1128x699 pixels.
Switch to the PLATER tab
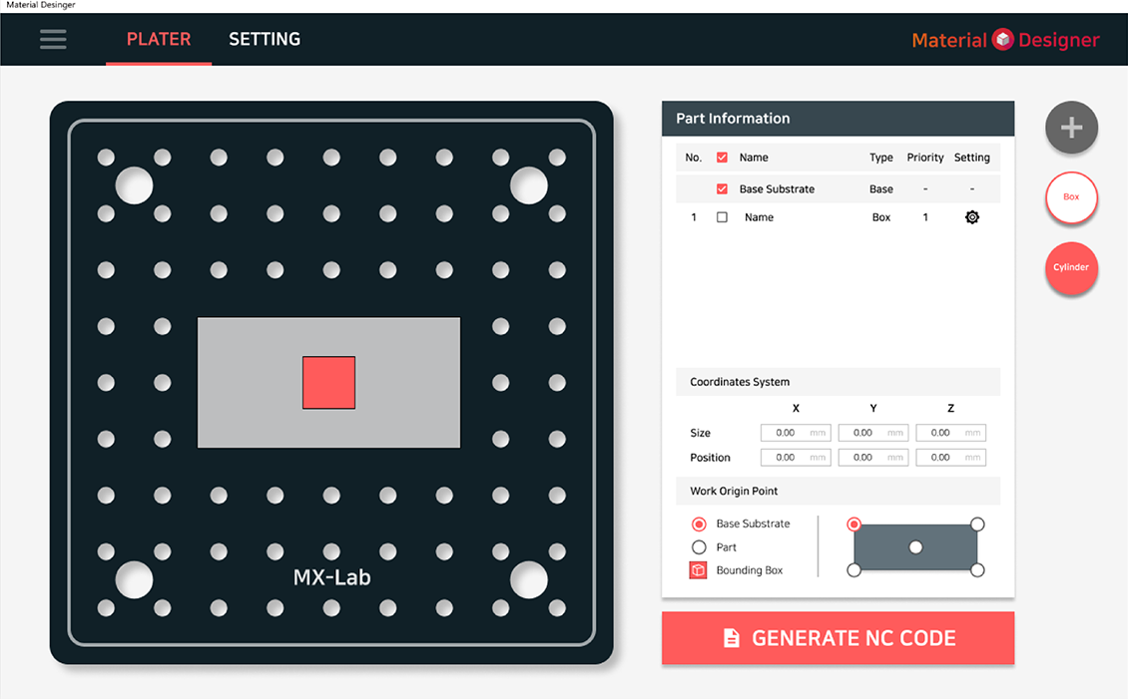tap(158, 39)
